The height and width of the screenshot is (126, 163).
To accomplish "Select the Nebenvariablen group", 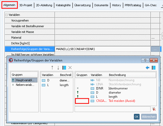I will point(24,85).
